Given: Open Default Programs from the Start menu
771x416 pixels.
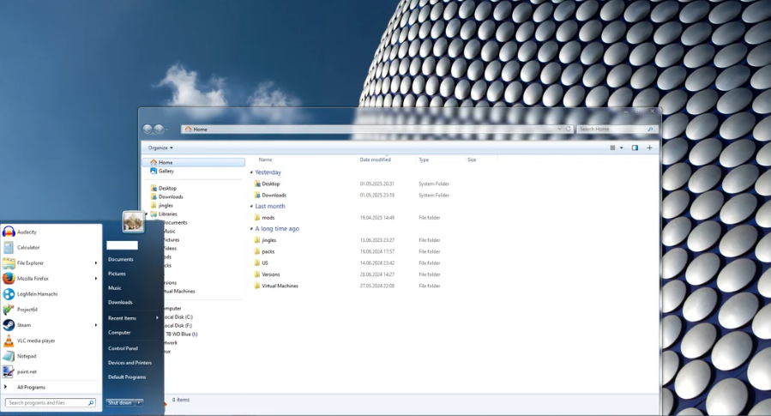Looking at the screenshot, I should click(127, 377).
